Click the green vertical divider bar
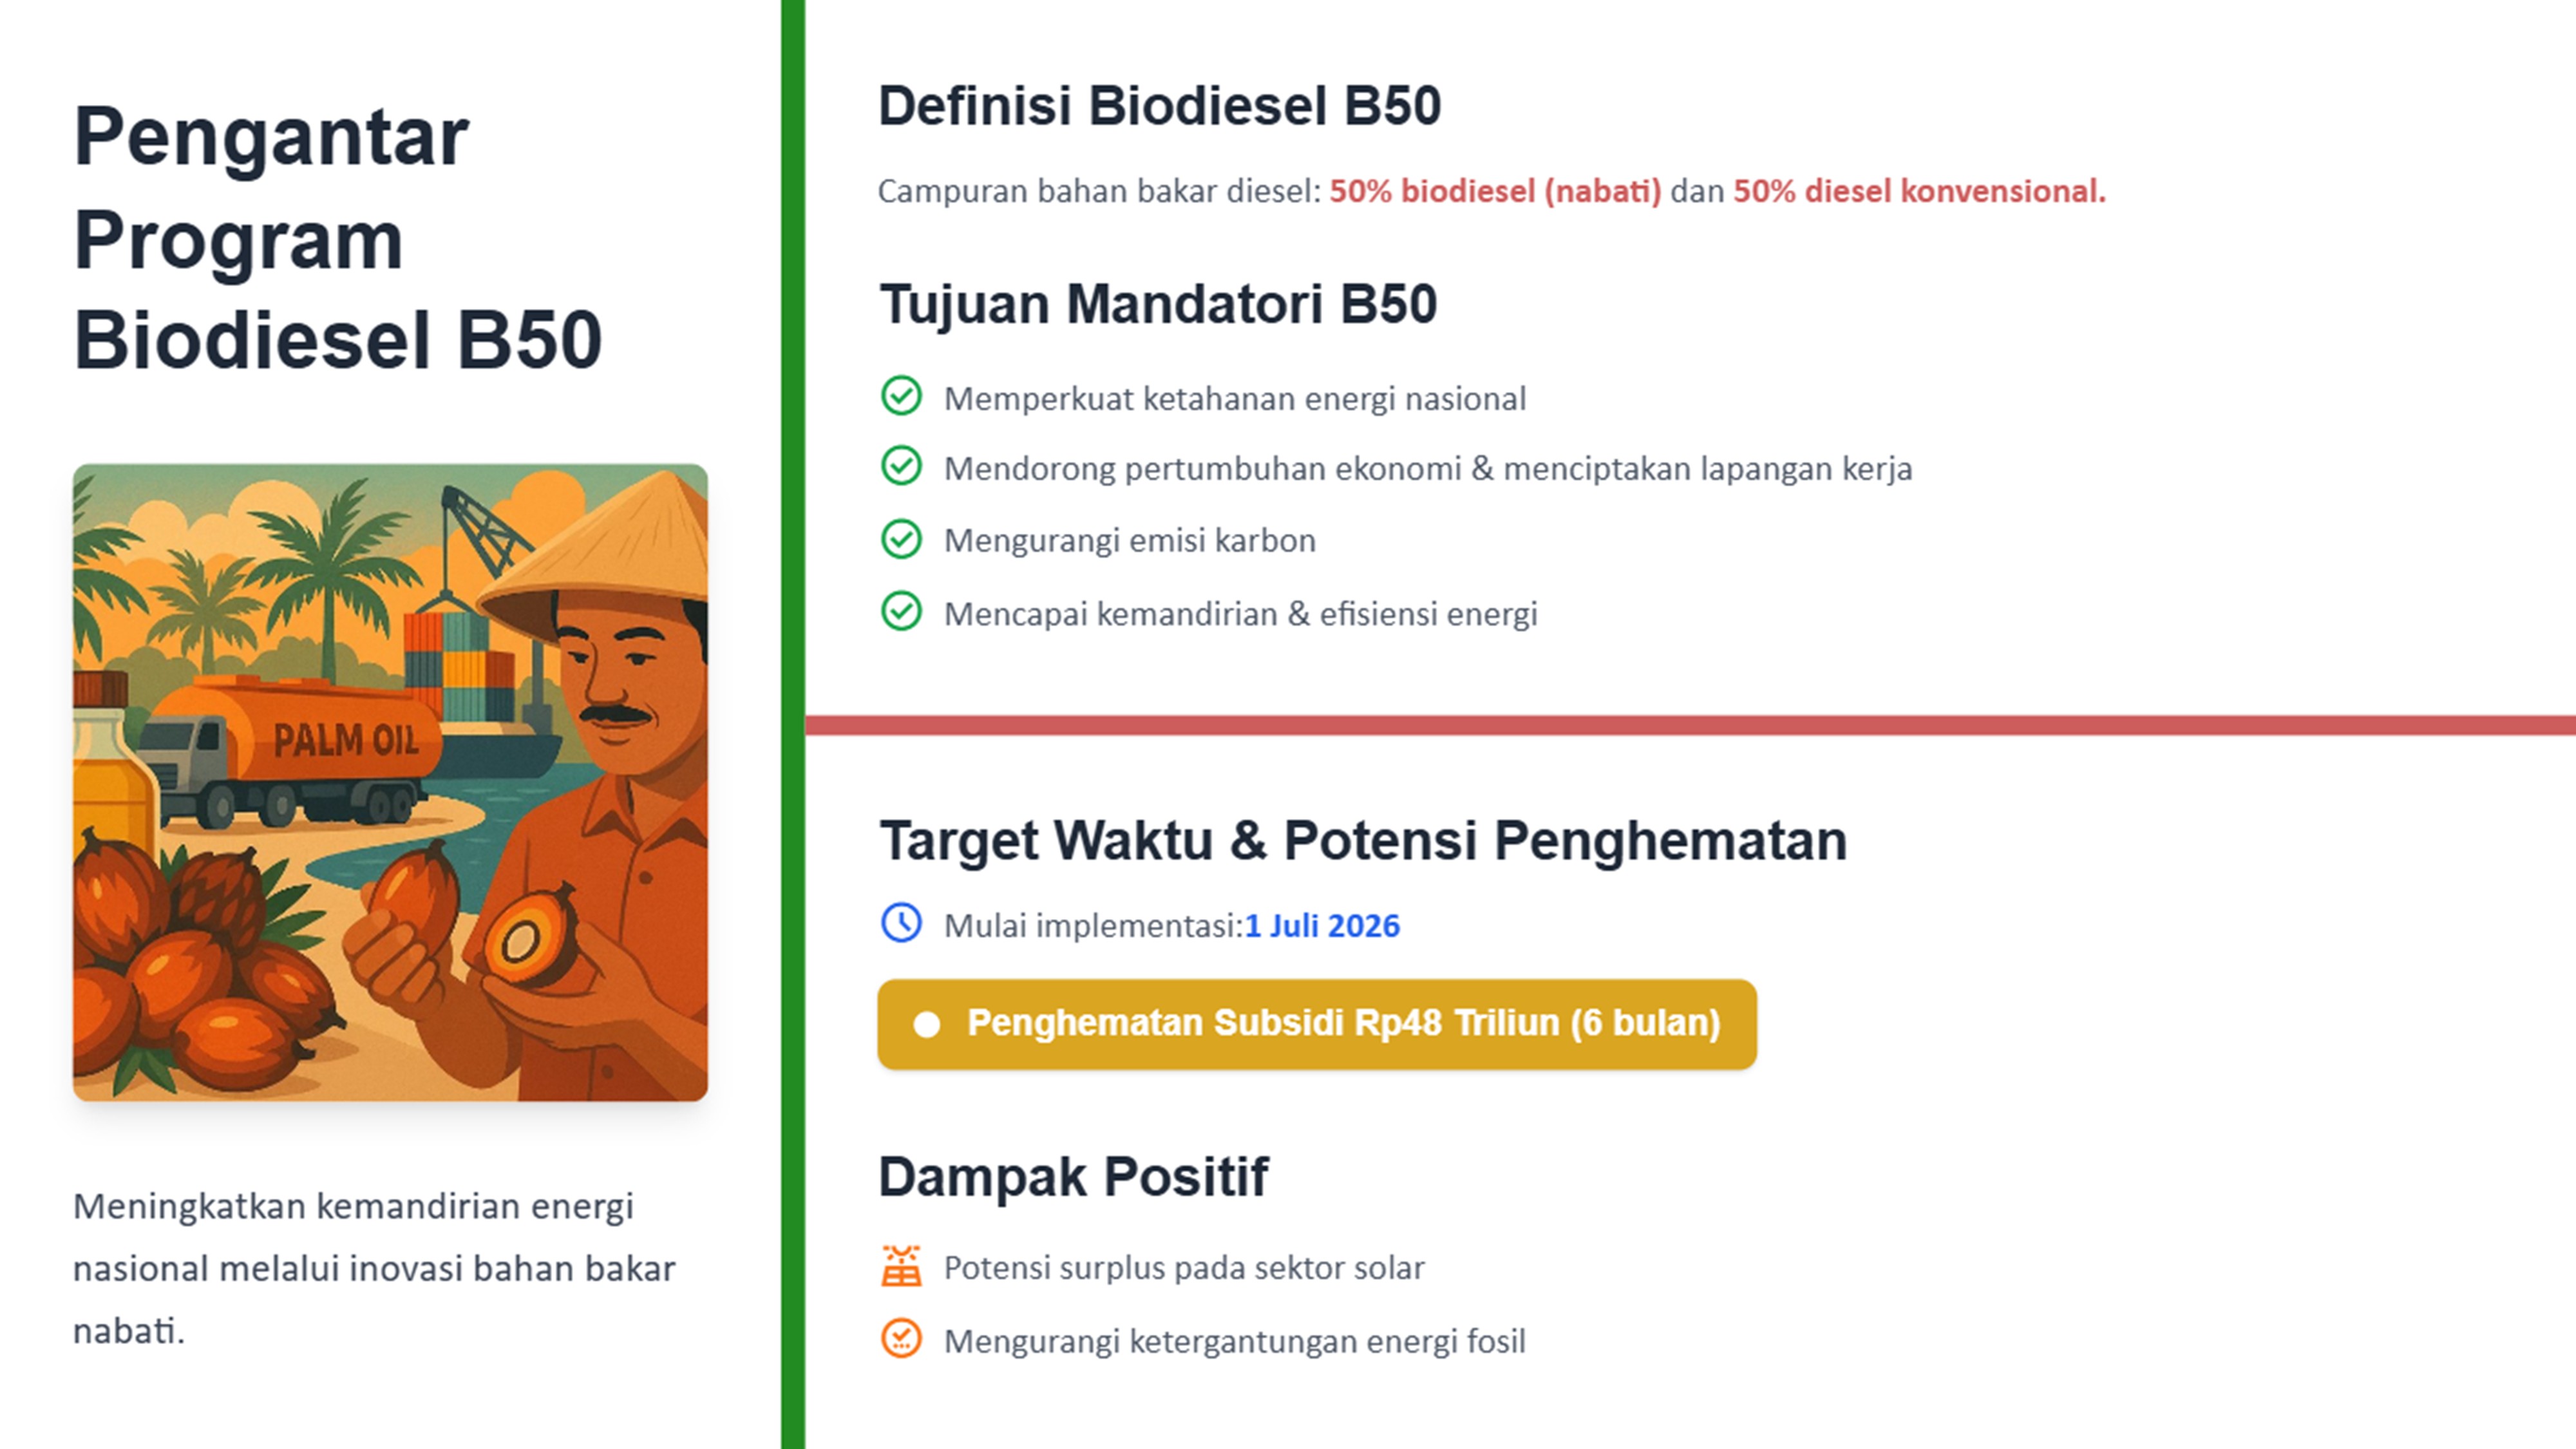 coord(793,724)
